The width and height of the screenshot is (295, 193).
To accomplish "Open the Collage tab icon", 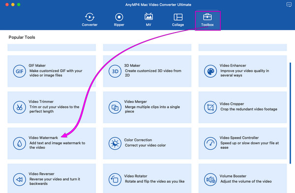I will pyautogui.click(x=178, y=17).
